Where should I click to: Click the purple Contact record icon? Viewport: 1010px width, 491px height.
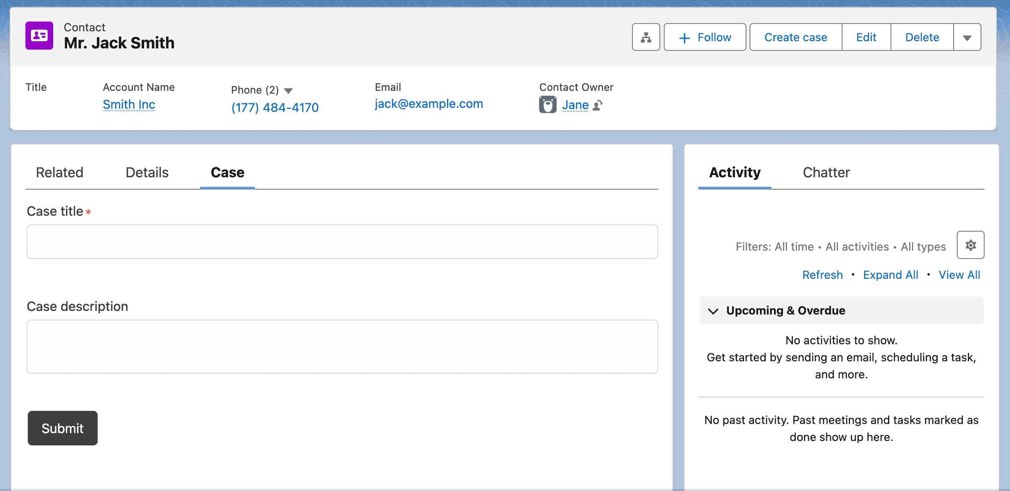point(39,36)
